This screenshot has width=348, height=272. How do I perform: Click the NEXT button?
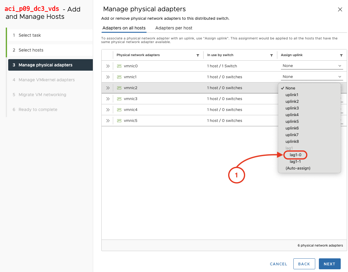pyautogui.click(x=329, y=264)
